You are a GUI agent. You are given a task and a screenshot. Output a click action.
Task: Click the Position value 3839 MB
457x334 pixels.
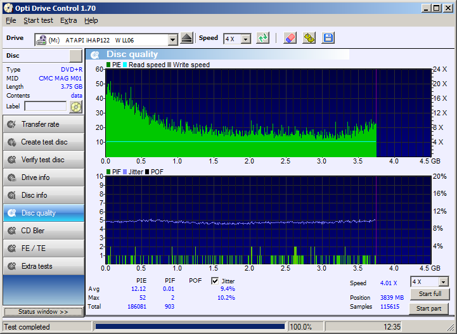[x=392, y=298]
